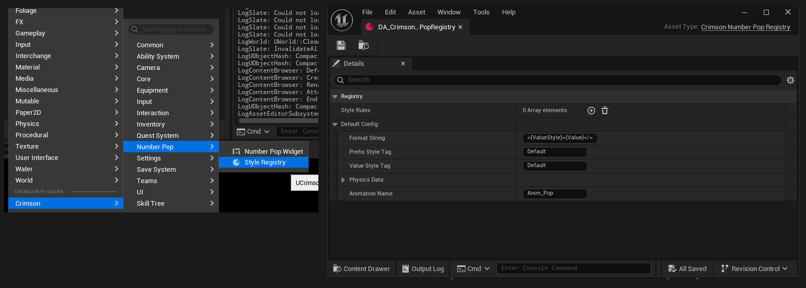This screenshot has height=288, width=806.
Task: Open the Content Drawer
Action: (x=361, y=268)
